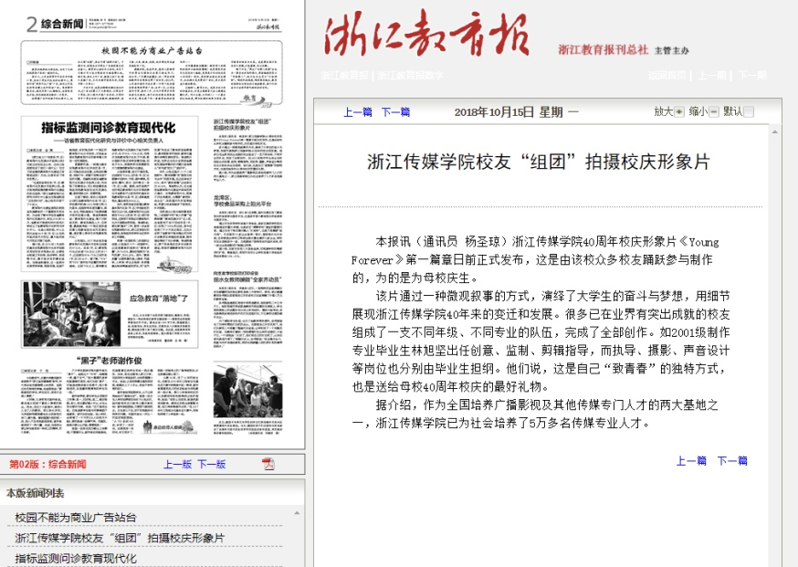Click the 本版新闻列表 heading
The image size is (798, 567).
[35, 493]
